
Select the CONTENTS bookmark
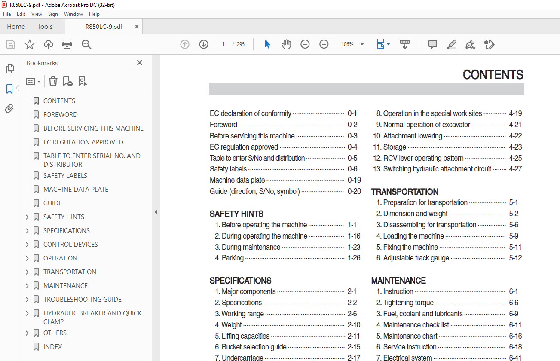pyautogui.click(x=59, y=101)
